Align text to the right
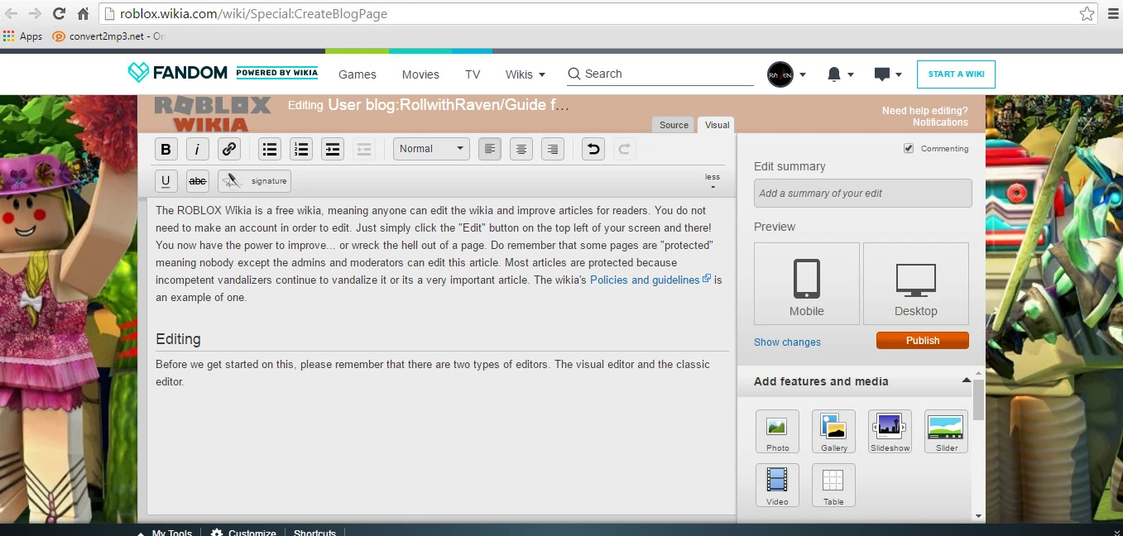Screen dimensions: 1123x536 pos(553,149)
